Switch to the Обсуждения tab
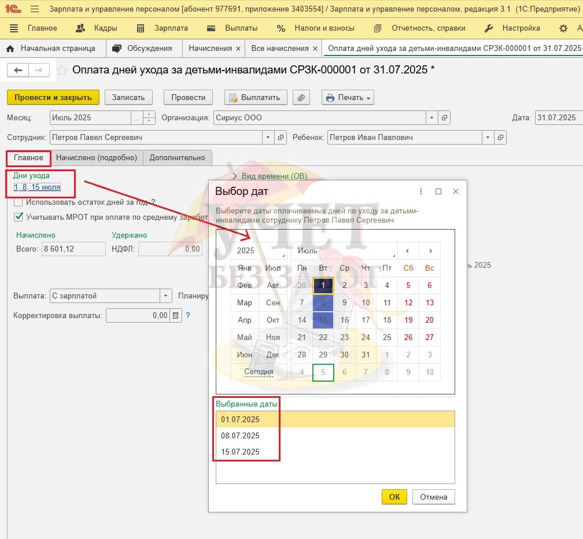The height and width of the screenshot is (539, 583). coord(143,49)
